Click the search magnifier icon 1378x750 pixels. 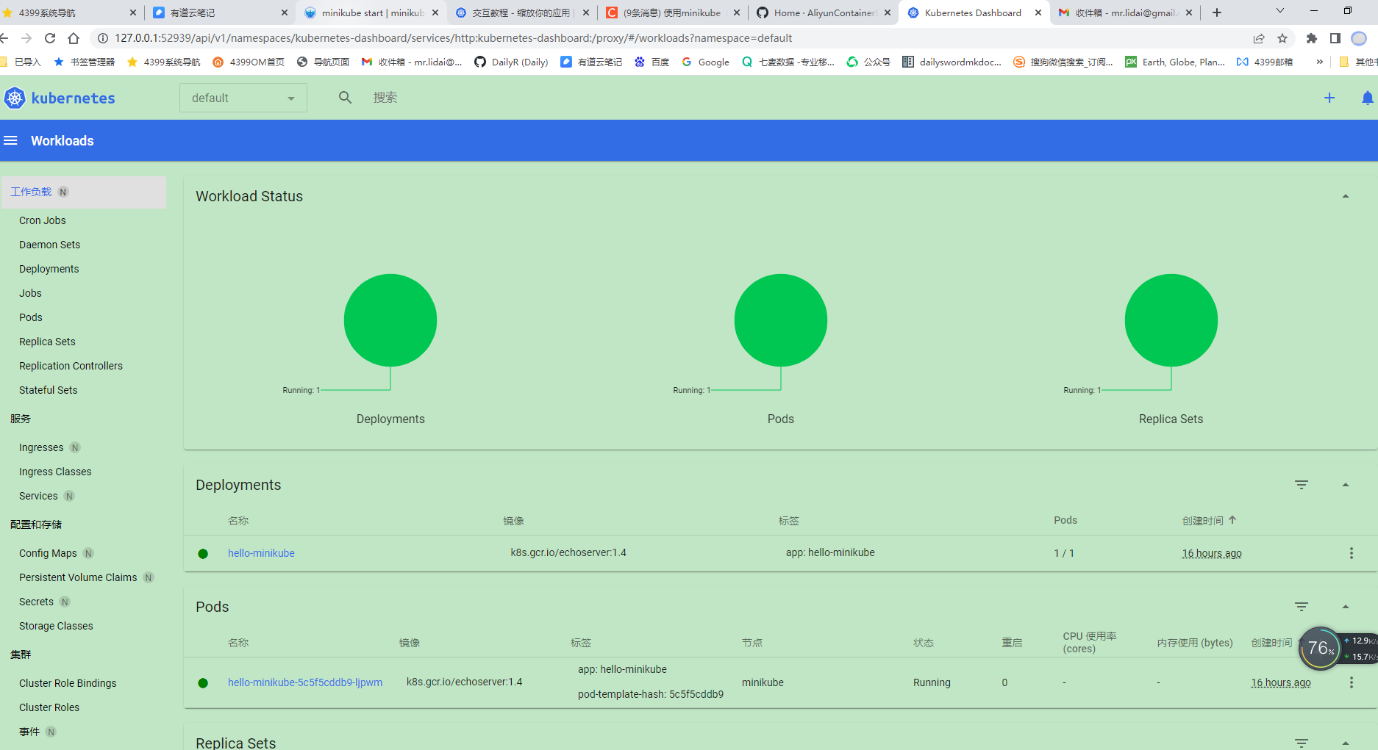345,98
